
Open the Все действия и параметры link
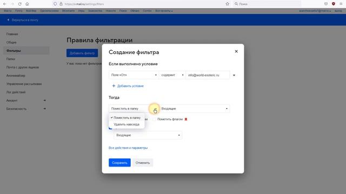(x=128, y=148)
